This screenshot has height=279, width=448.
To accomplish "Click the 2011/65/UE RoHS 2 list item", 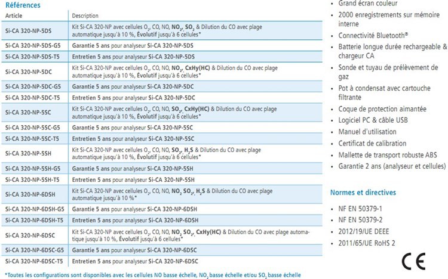I will point(370,243).
